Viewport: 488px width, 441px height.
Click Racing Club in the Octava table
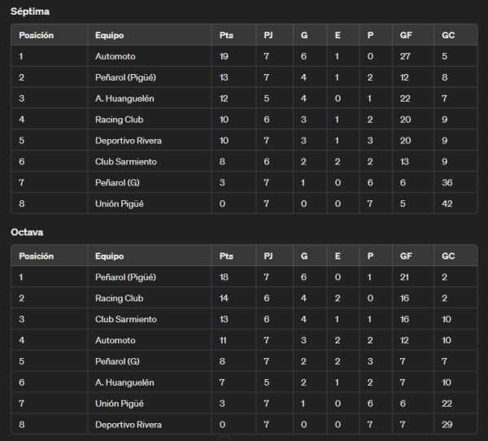point(120,299)
